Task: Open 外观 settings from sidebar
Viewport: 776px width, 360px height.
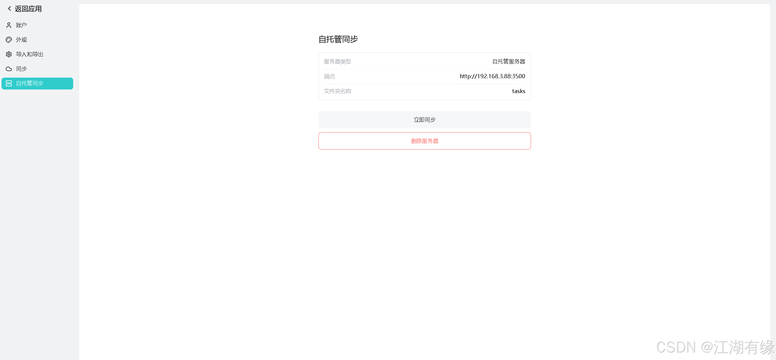Action: 21,39
